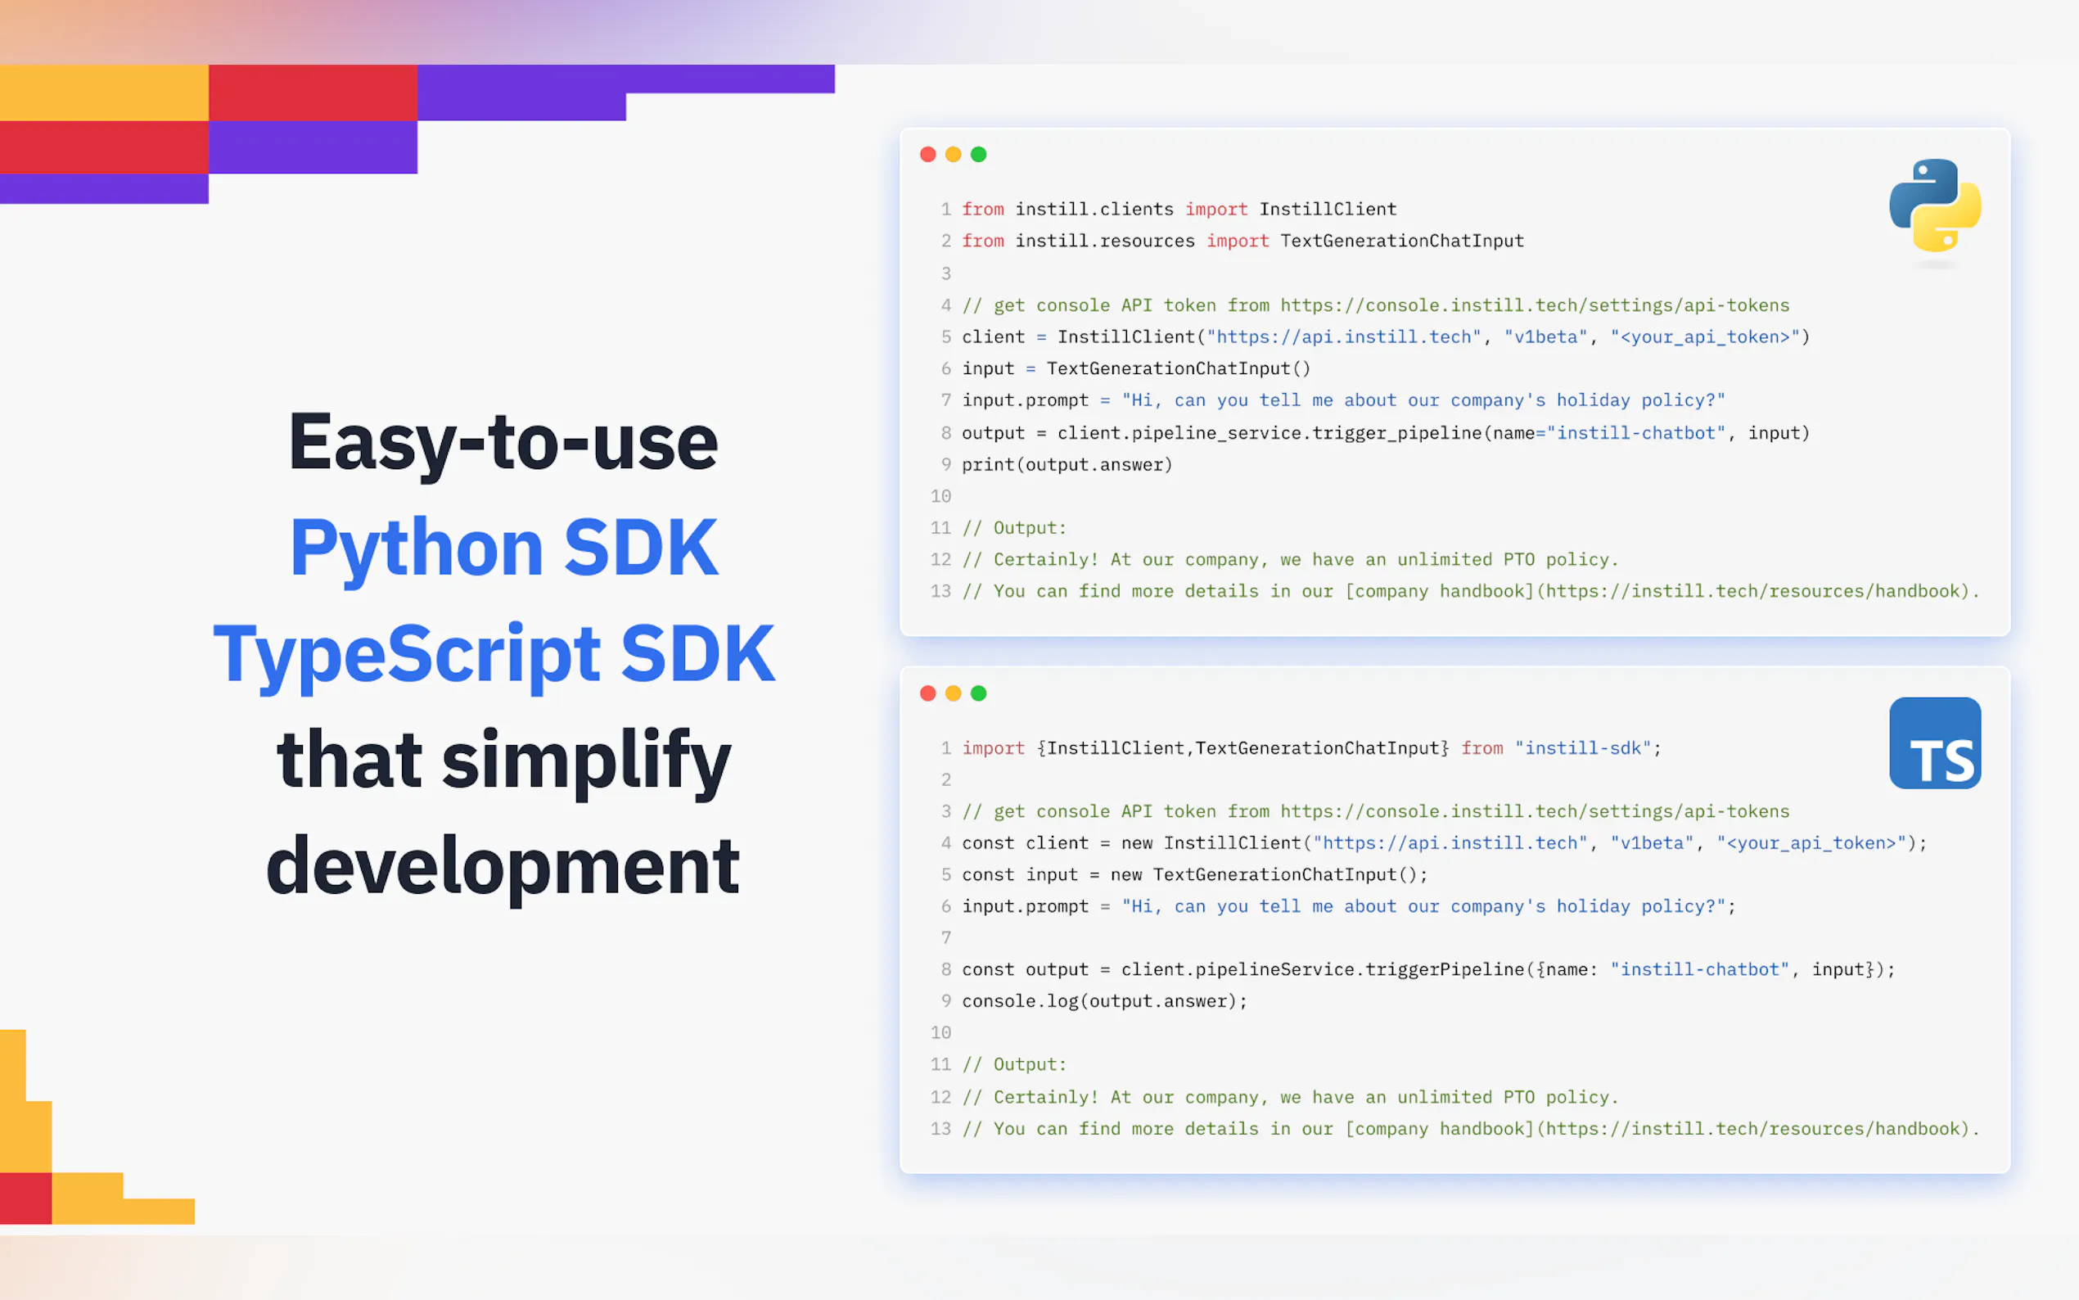
Task: Click the "Easy-to-use" heading text
Action: [503, 442]
